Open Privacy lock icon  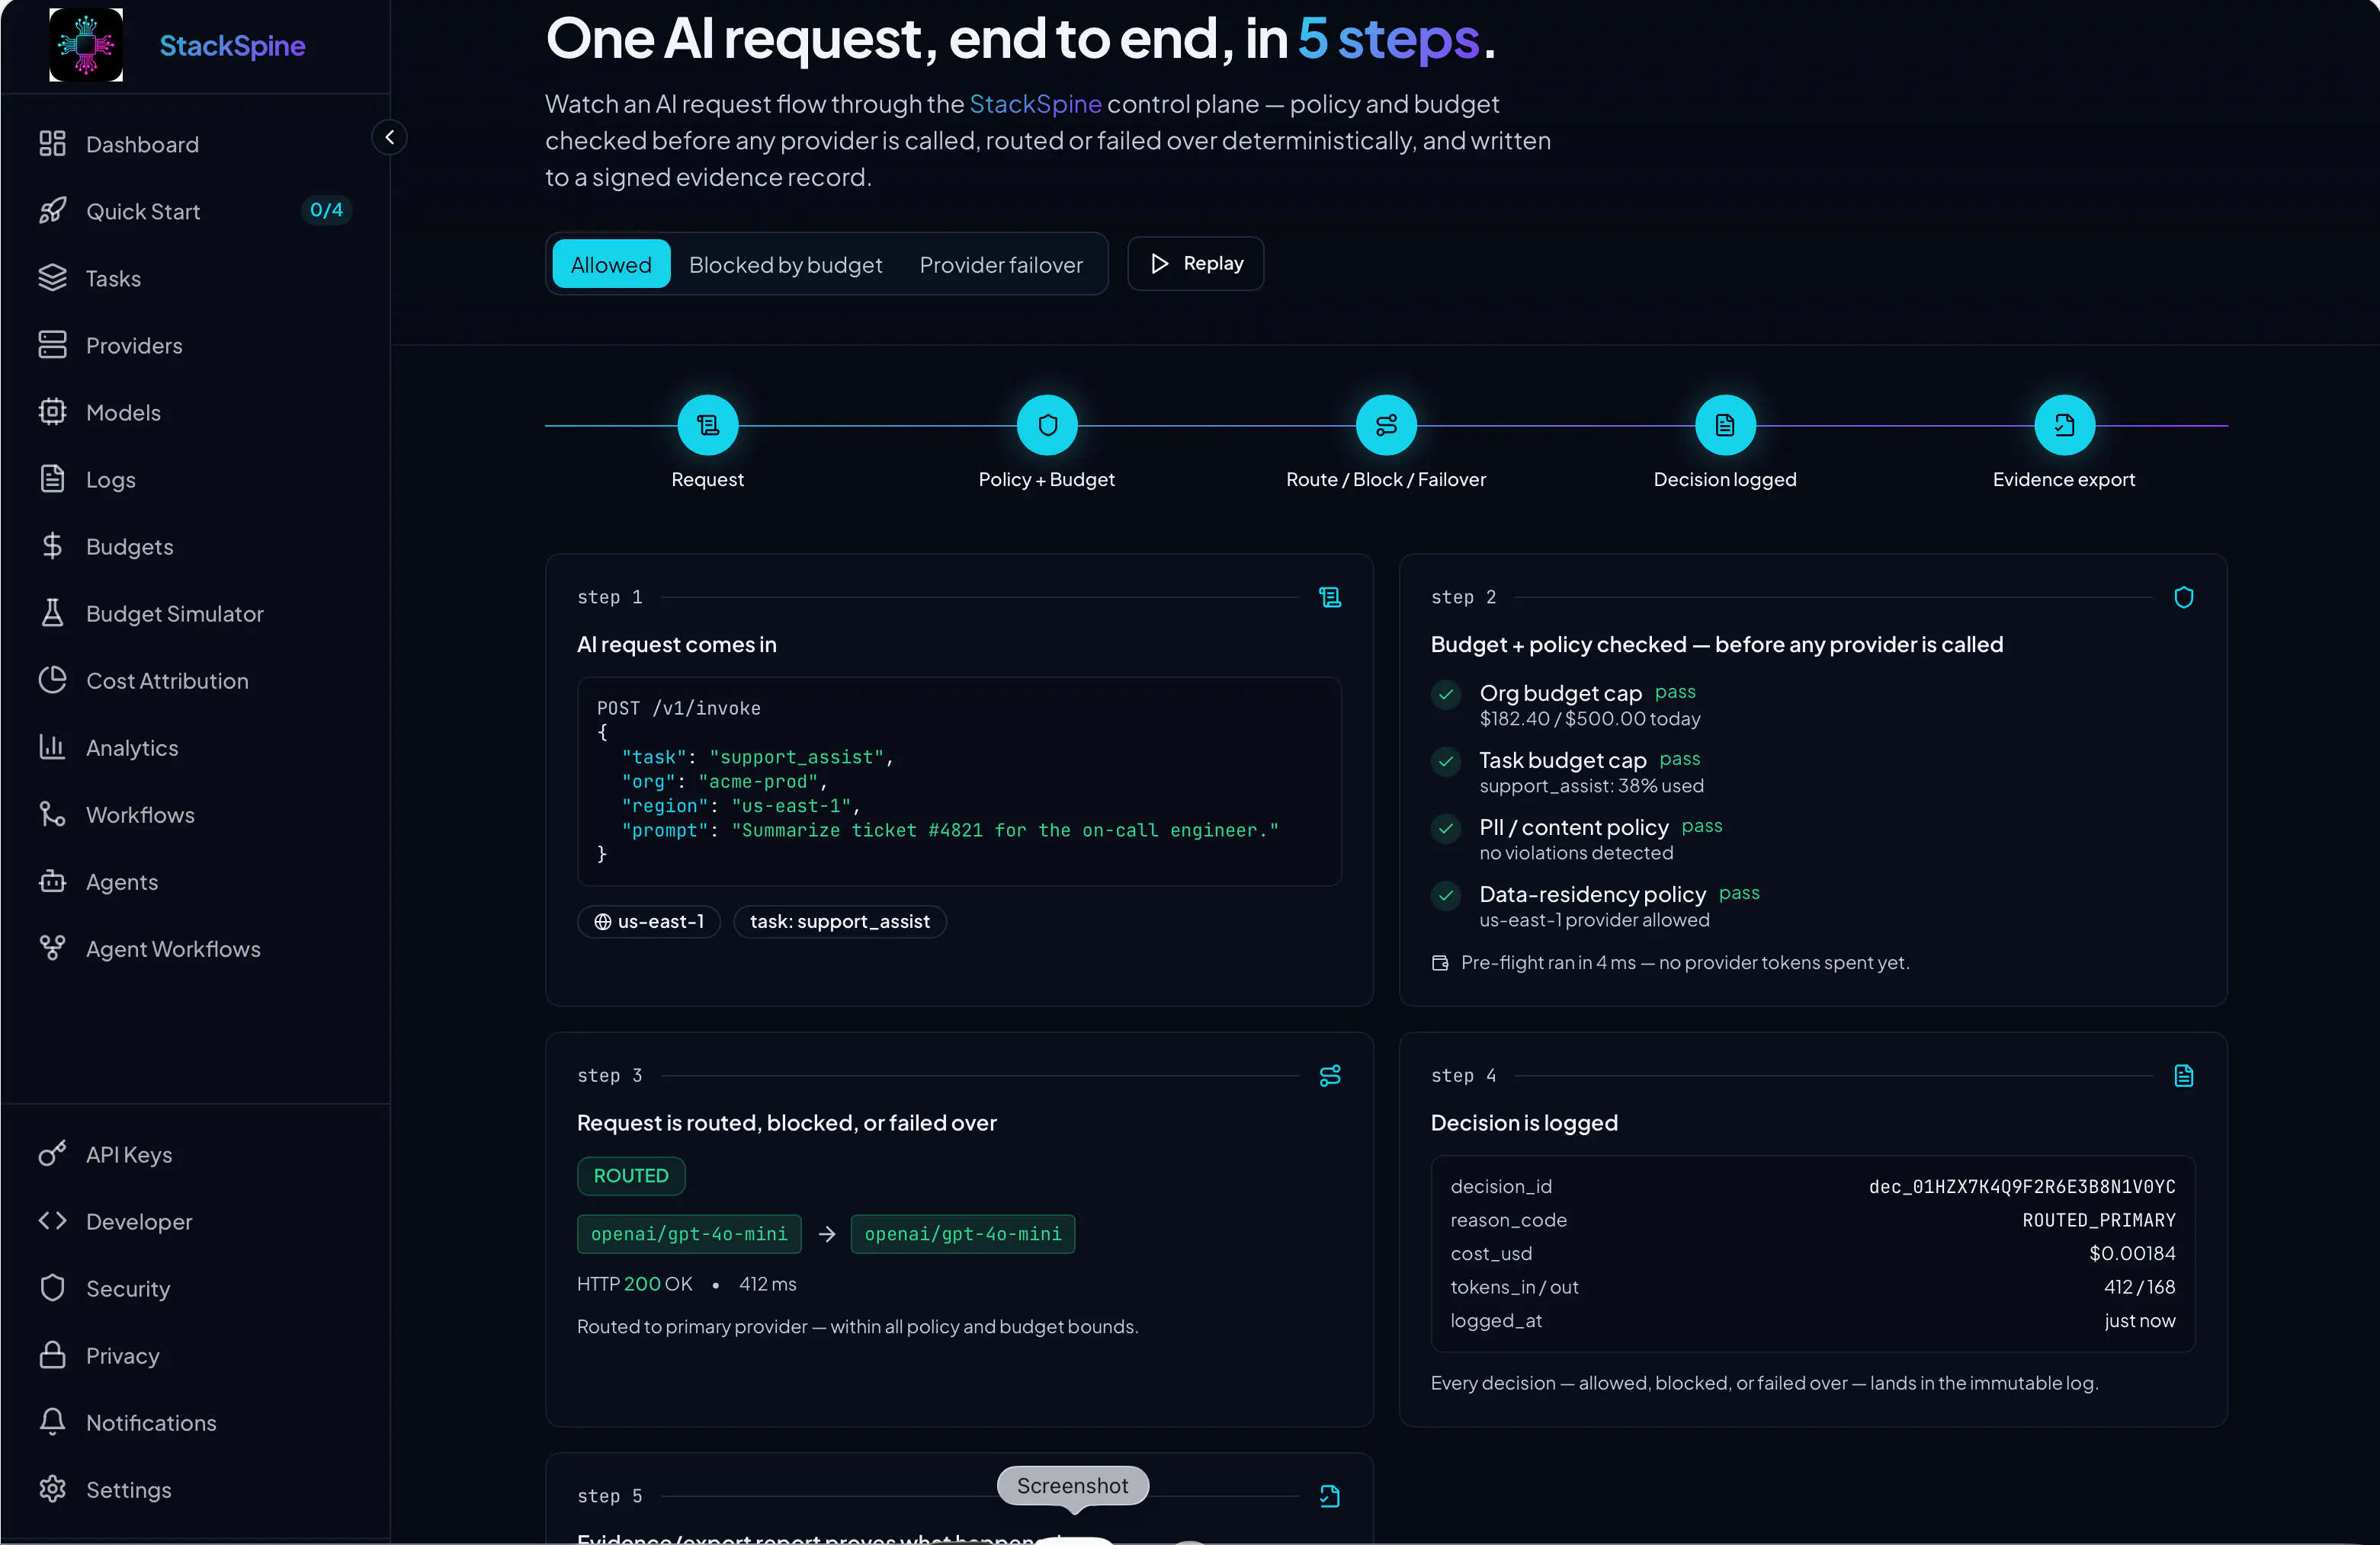pos(52,1354)
